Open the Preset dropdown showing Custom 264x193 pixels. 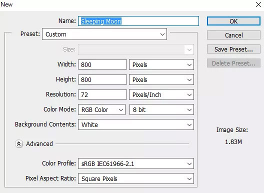(x=104, y=34)
